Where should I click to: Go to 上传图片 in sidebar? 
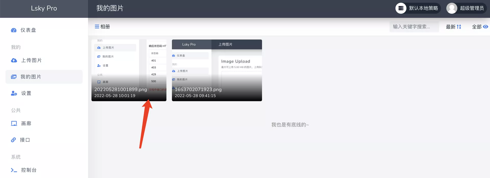[31, 60]
